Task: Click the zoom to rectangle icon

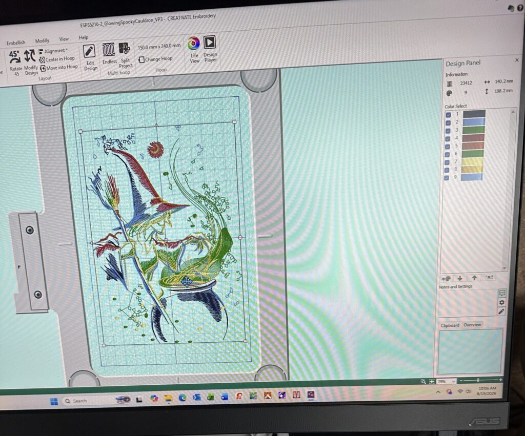Action: pyautogui.click(x=423, y=382)
